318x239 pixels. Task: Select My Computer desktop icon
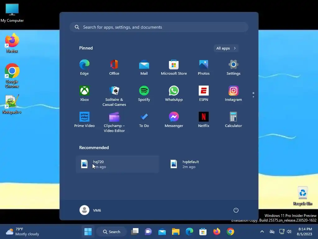point(12,13)
